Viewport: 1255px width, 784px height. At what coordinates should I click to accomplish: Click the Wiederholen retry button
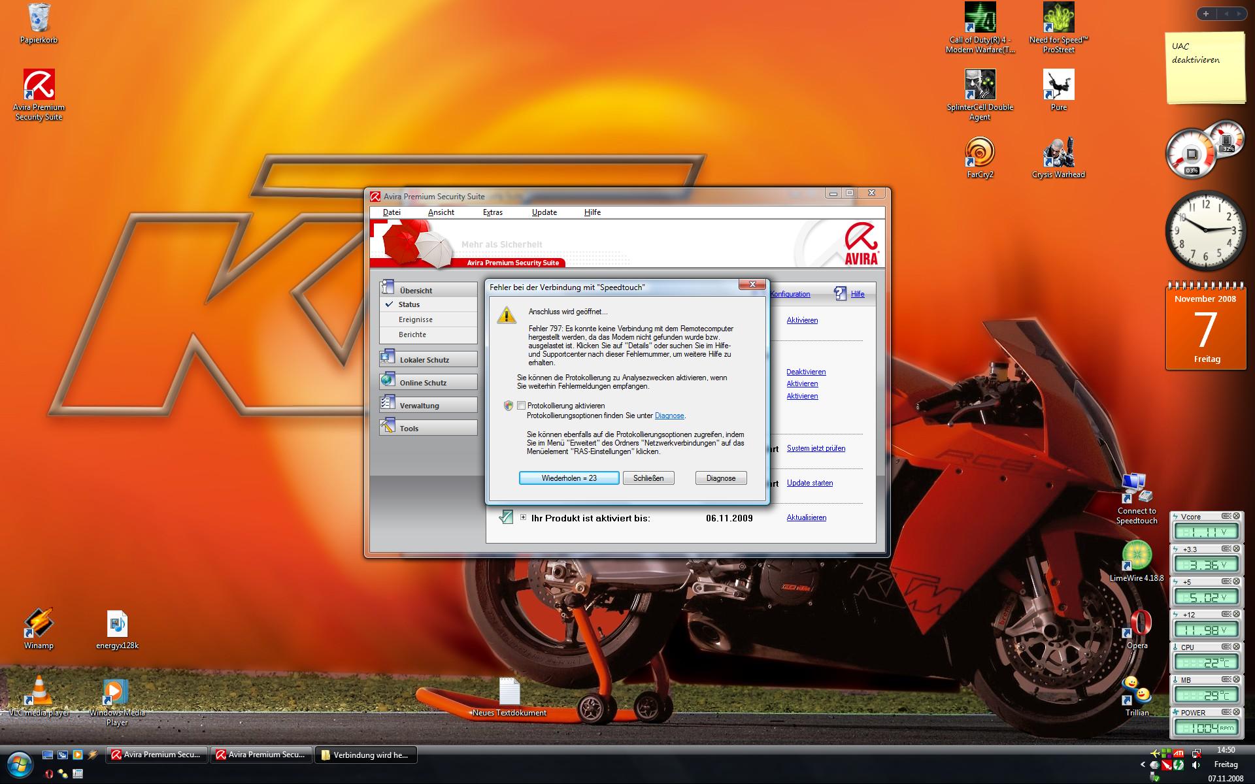click(569, 478)
